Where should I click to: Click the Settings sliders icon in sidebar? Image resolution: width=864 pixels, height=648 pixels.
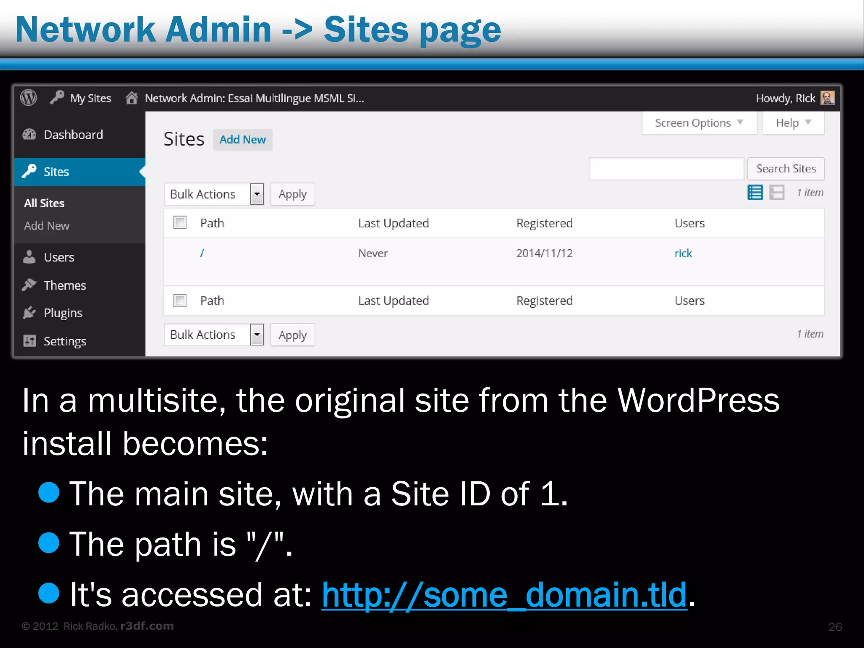pyautogui.click(x=29, y=340)
